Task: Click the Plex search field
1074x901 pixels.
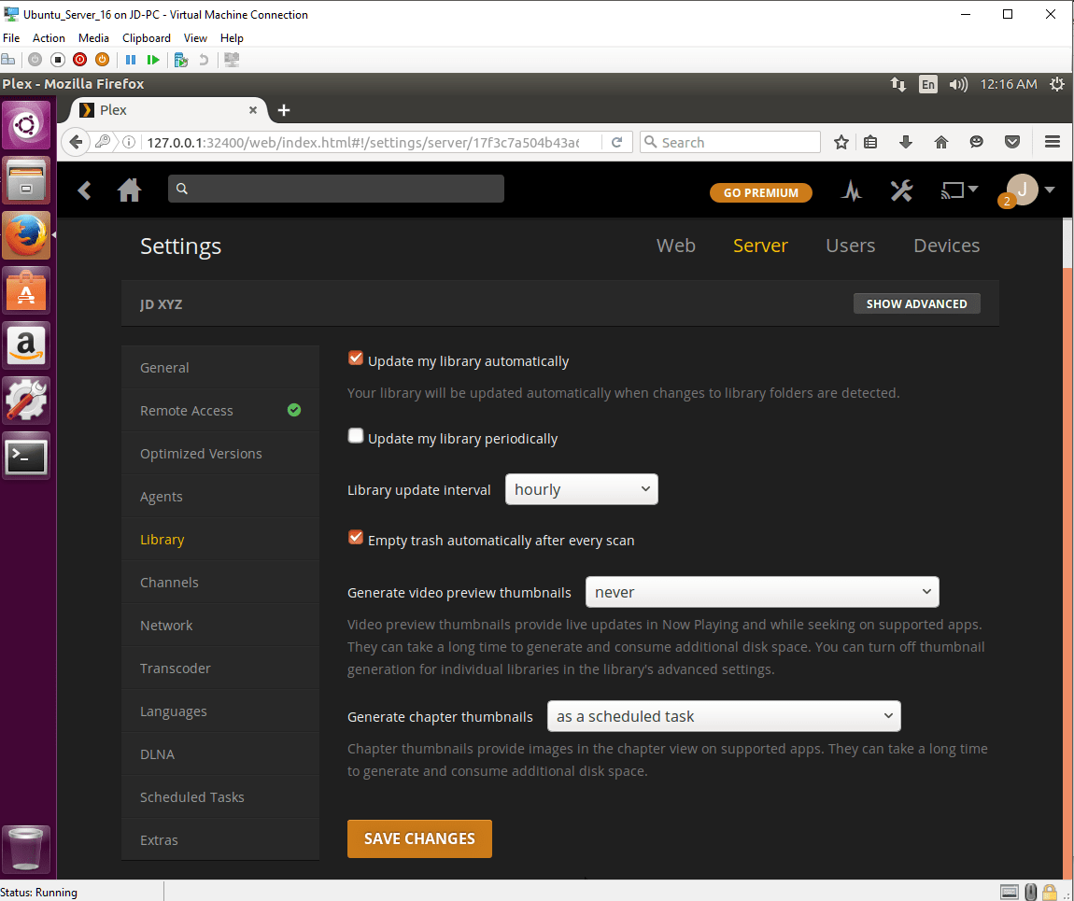Action: [335, 189]
